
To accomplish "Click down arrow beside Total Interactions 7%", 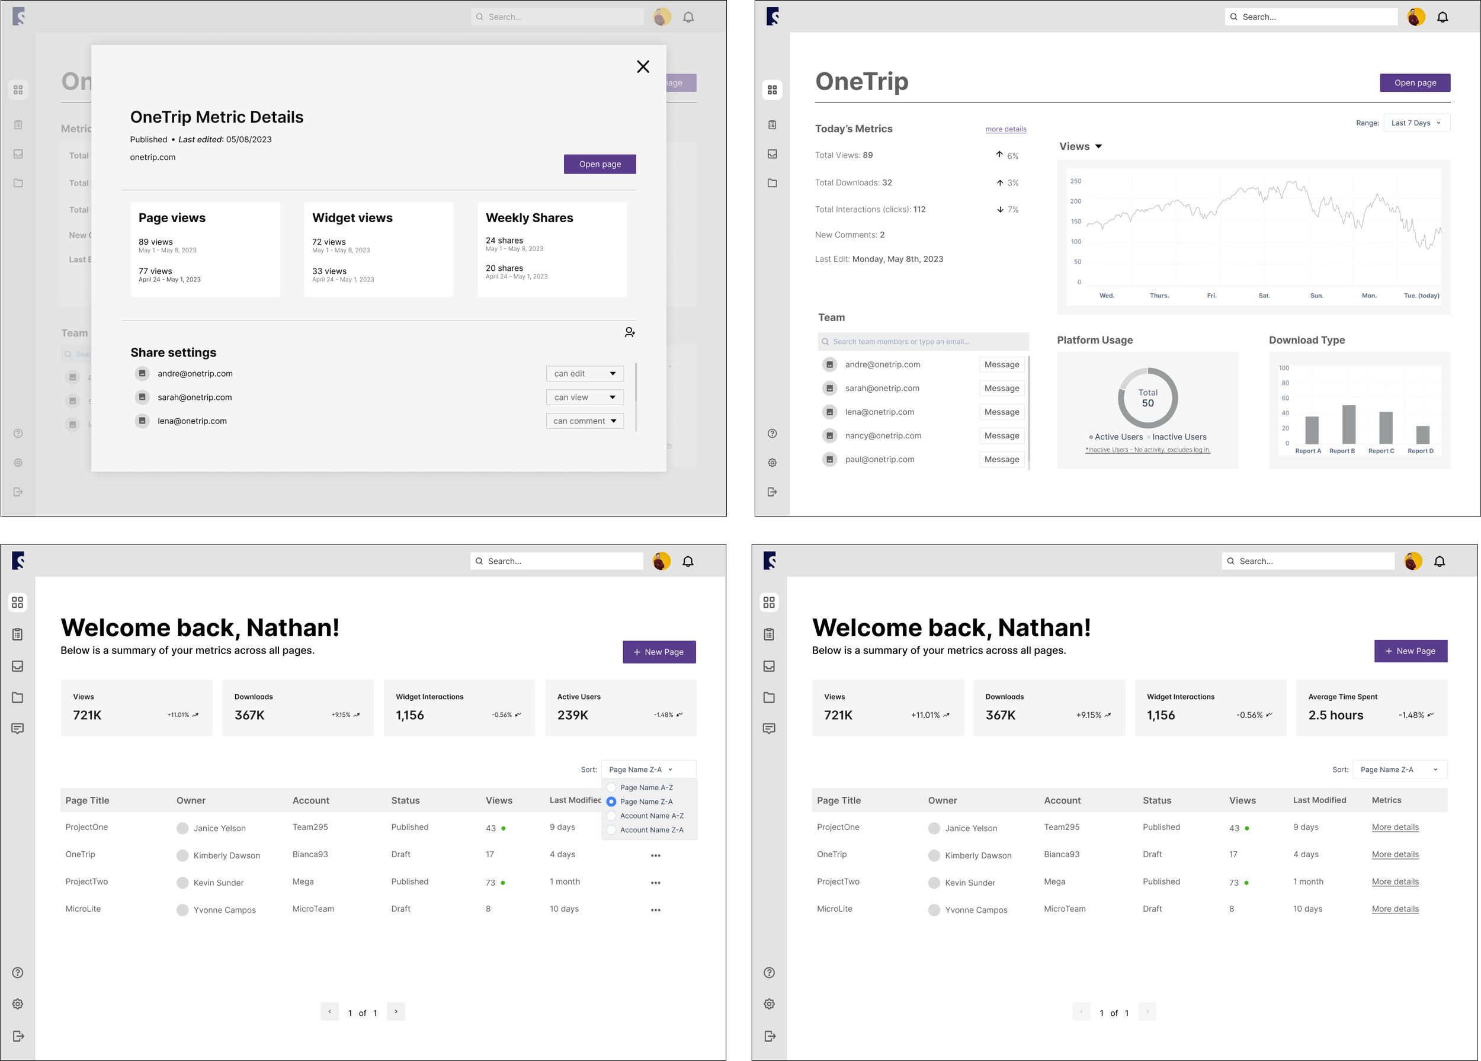I will pyautogui.click(x=1000, y=210).
